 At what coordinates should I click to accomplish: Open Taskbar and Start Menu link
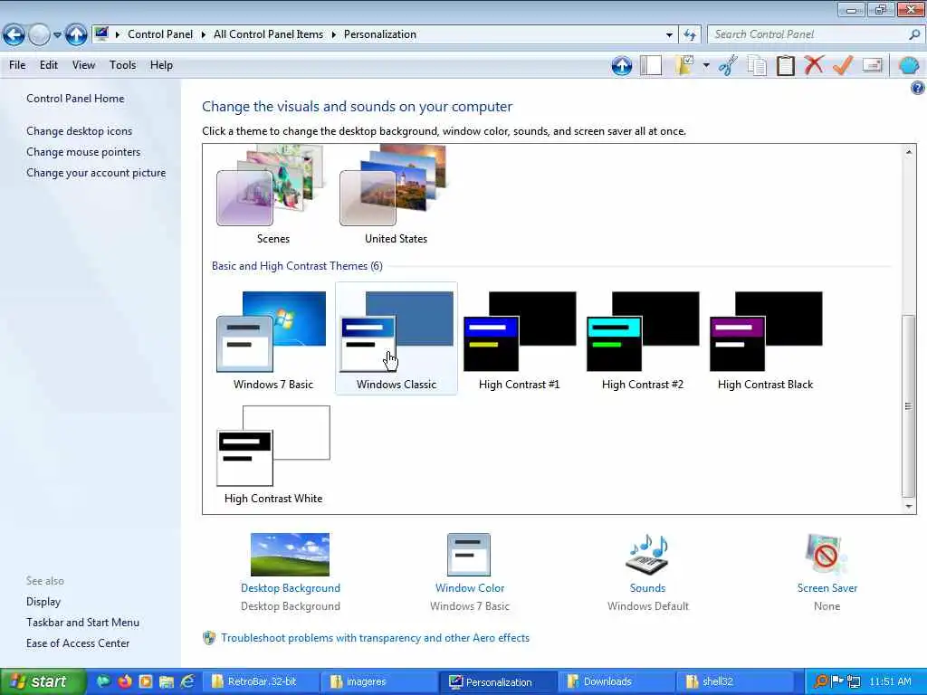click(82, 623)
